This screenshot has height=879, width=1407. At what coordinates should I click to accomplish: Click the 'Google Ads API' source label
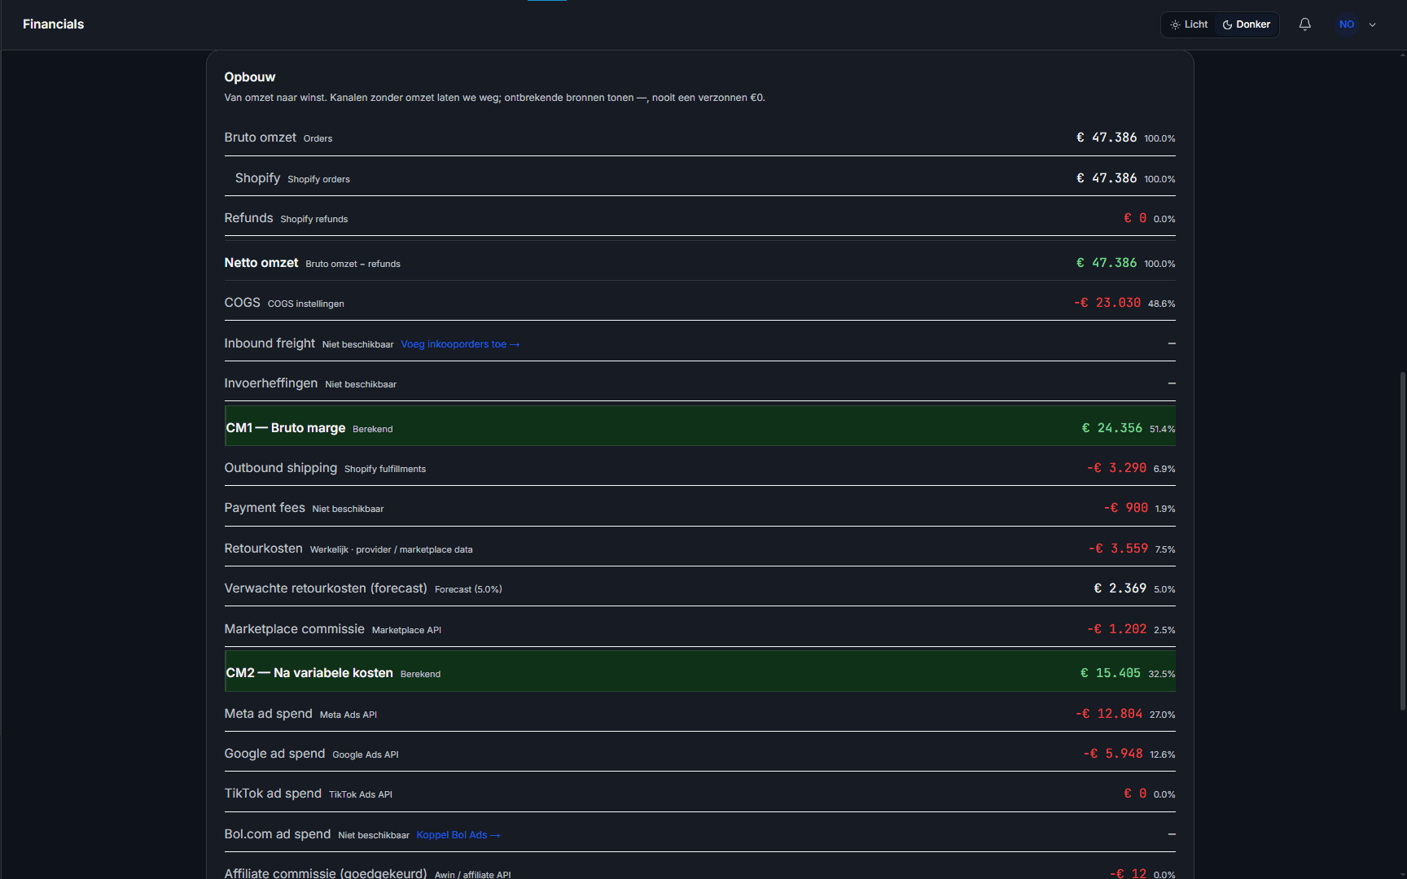point(366,754)
